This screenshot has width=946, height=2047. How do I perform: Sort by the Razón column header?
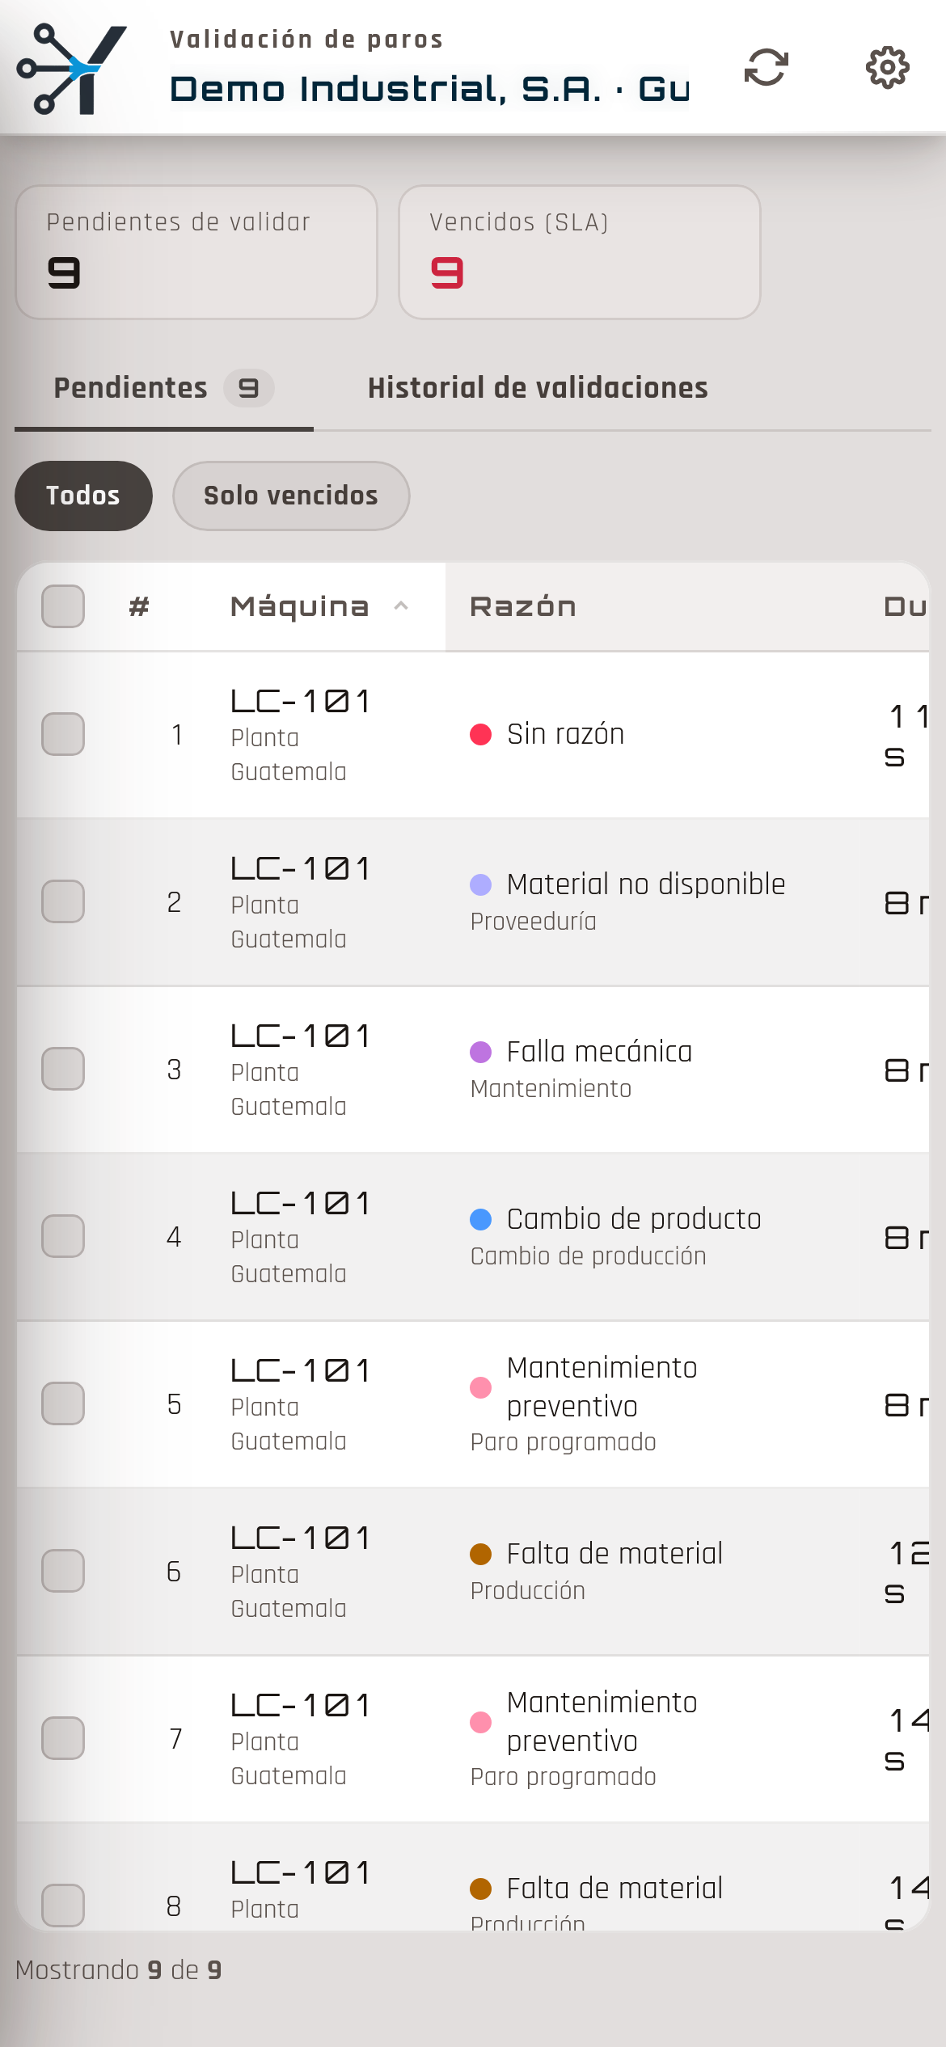pyautogui.click(x=523, y=606)
